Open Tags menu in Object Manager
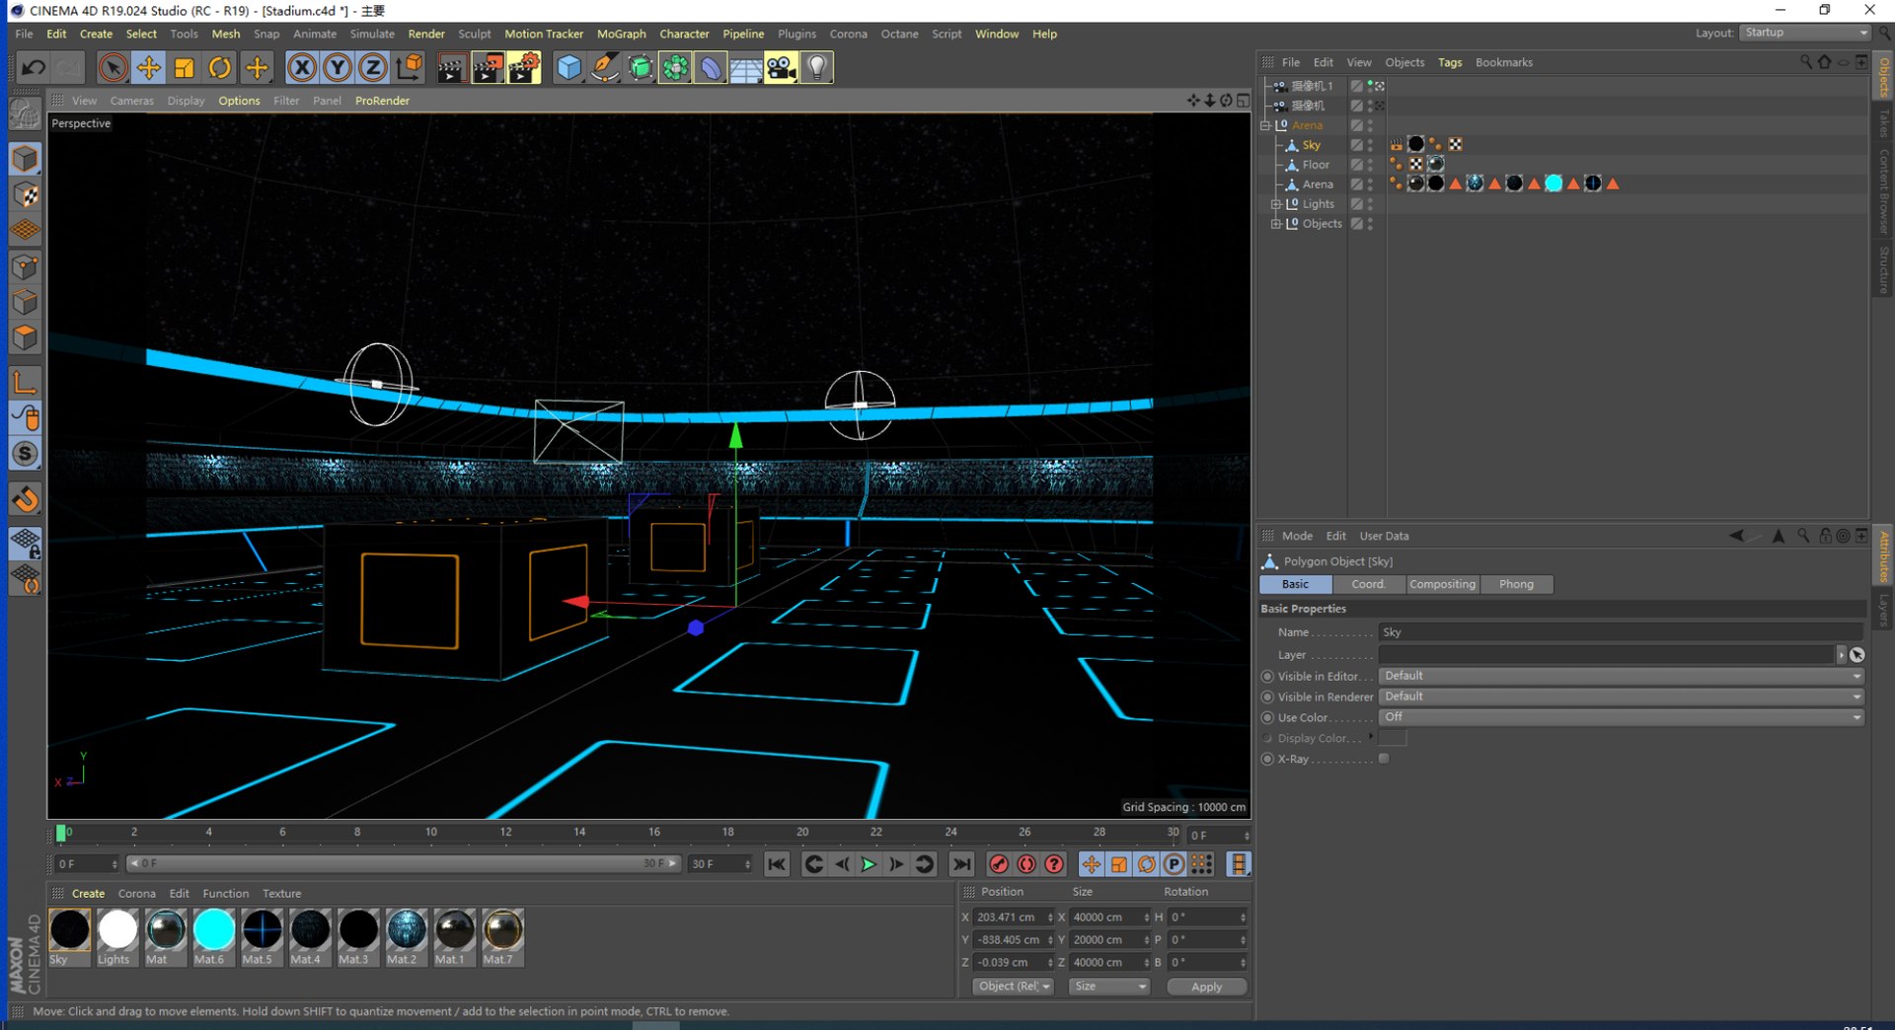1895x1030 pixels. pyautogui.click(x=1450, y=62)
